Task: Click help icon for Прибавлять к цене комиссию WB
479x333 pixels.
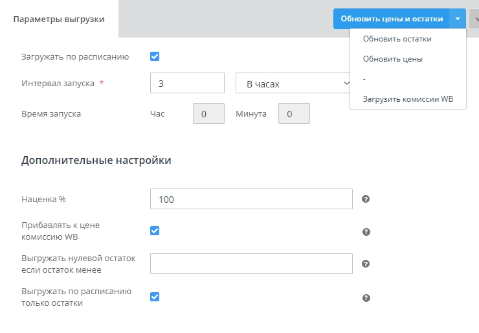Action: (x=366, y=231)
